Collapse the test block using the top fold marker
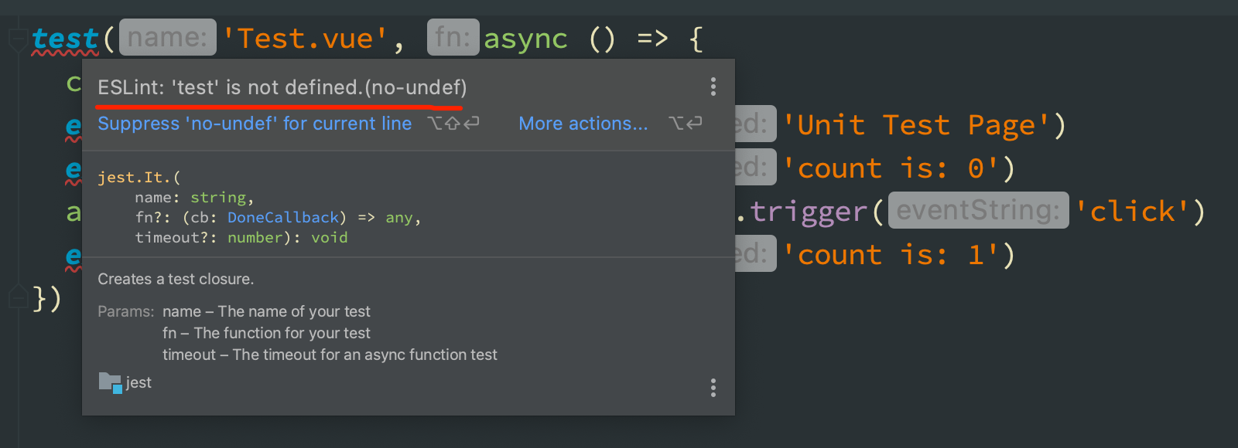 (x=17, y=39)
